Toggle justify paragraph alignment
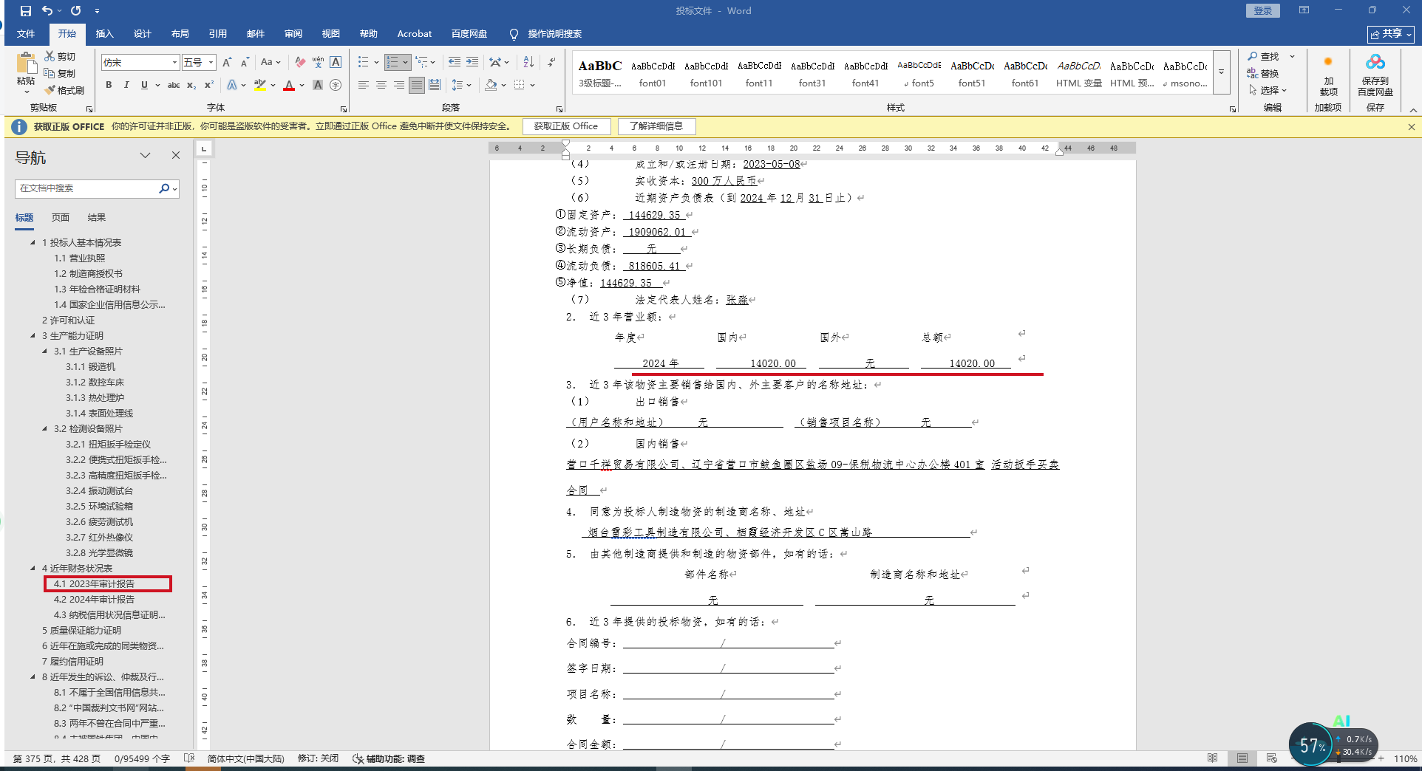The image size is (1422, 771). tap(417, 85)
